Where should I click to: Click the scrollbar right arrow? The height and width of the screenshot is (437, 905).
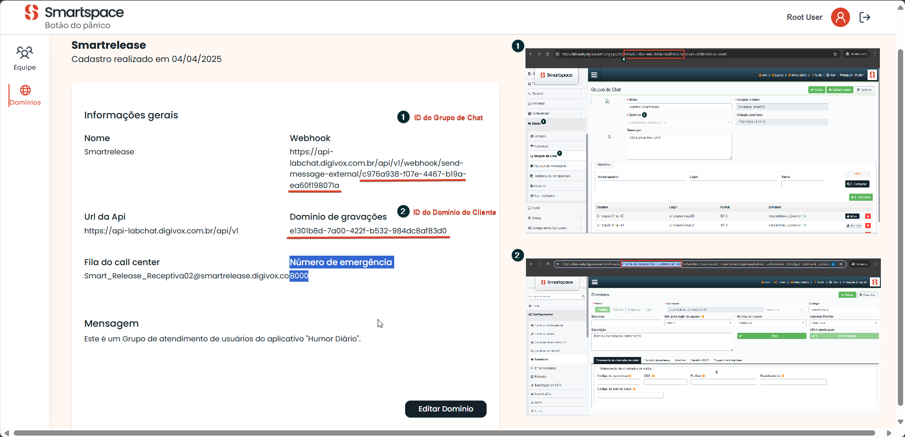pyautogui.click(x=889, y=433)
